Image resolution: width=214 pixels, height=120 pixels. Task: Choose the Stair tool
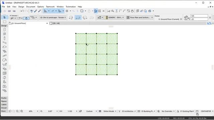(4, 51)
